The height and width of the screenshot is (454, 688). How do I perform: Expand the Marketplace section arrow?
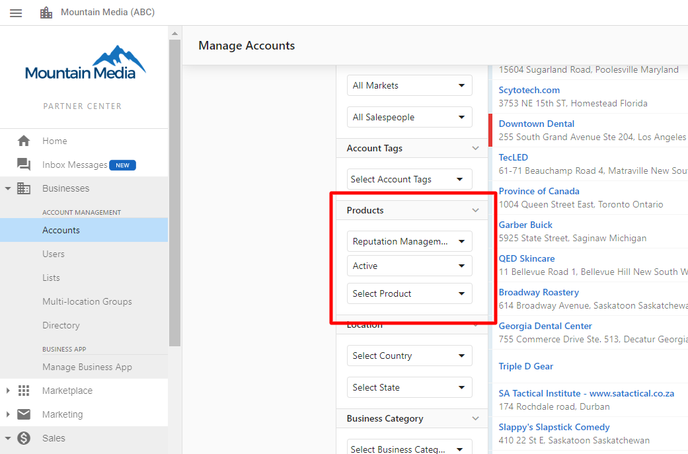(7, 391)
